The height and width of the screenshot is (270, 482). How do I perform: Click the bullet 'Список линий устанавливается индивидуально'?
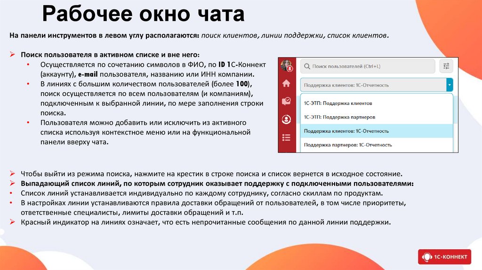click(201, 193)
